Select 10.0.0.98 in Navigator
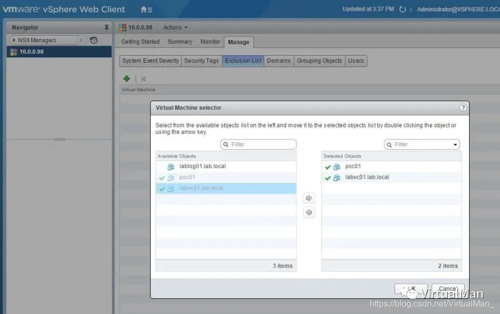This screenshot has width=500, height=314. click(59, 52)
